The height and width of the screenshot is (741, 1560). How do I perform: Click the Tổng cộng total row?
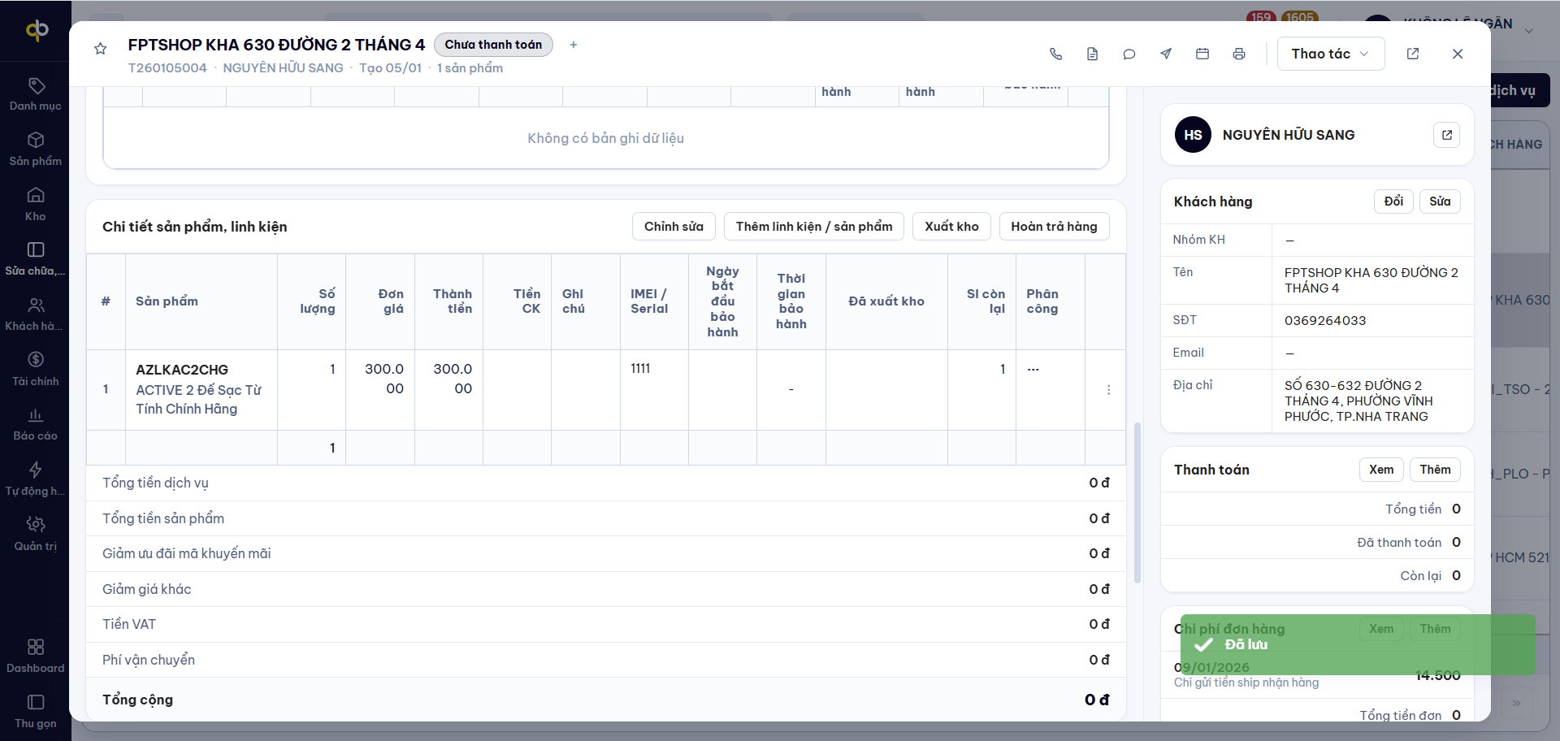click(x=606, y=700)
